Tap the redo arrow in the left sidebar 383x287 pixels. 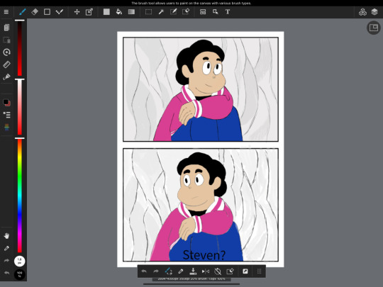tap(6, 260)
